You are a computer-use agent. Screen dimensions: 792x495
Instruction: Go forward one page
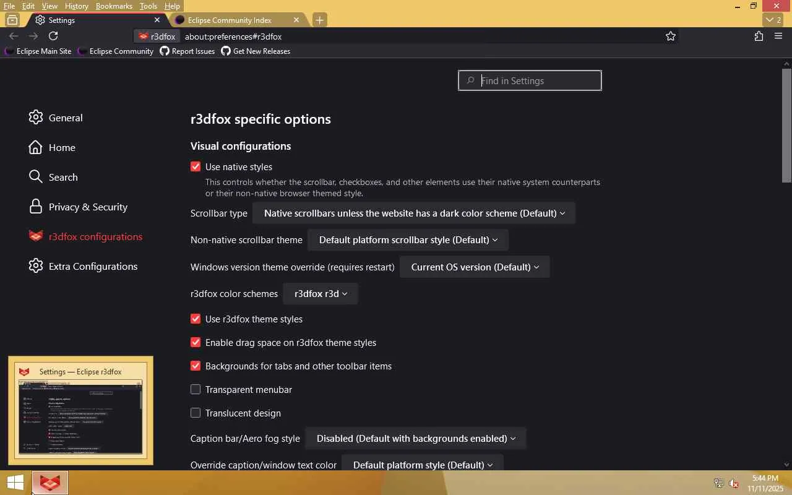33,37
